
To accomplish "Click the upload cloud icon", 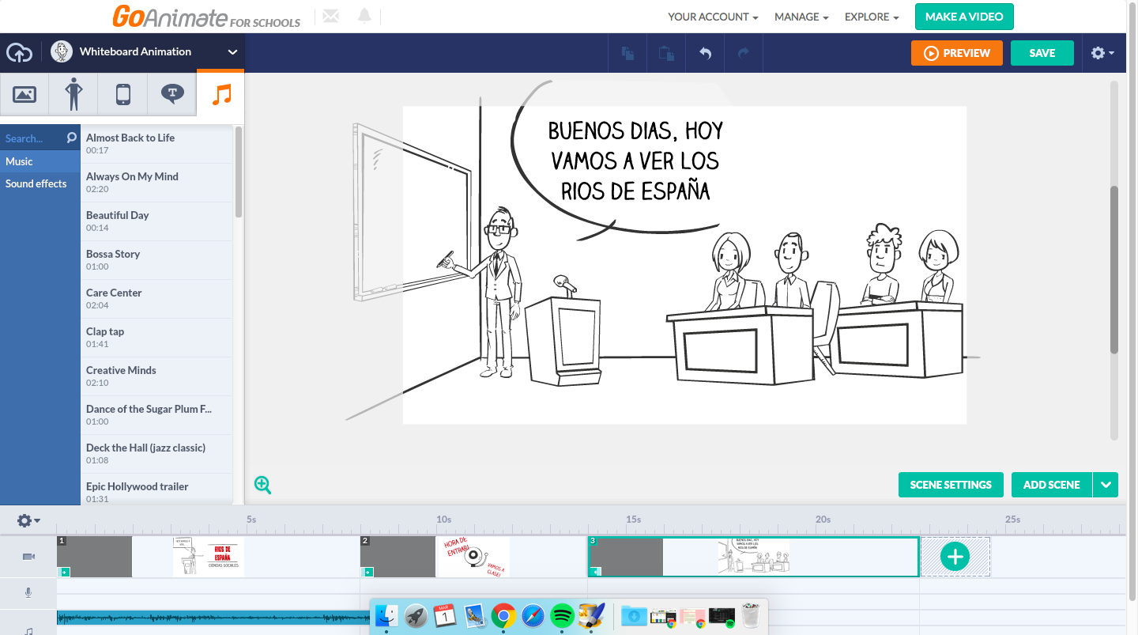I will click(20, 52).
